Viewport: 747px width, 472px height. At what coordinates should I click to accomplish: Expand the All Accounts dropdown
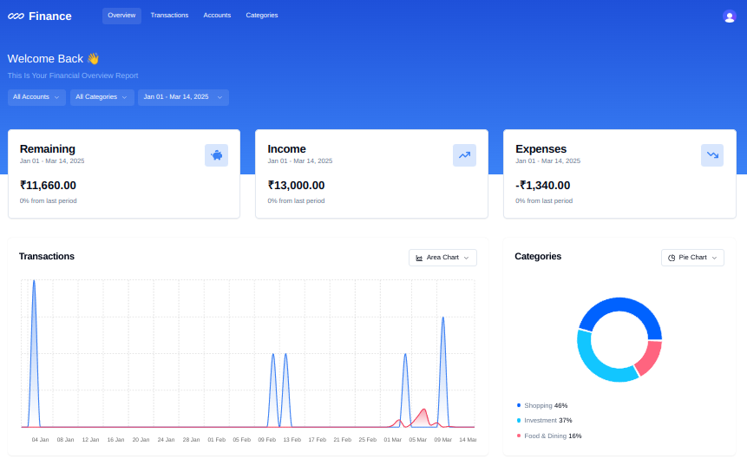point(36,97)
